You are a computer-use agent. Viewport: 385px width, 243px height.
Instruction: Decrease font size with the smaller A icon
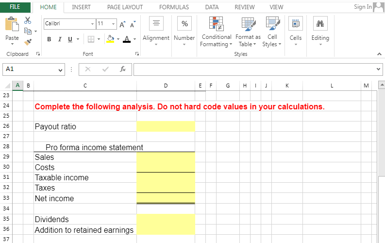click(133, 24)
